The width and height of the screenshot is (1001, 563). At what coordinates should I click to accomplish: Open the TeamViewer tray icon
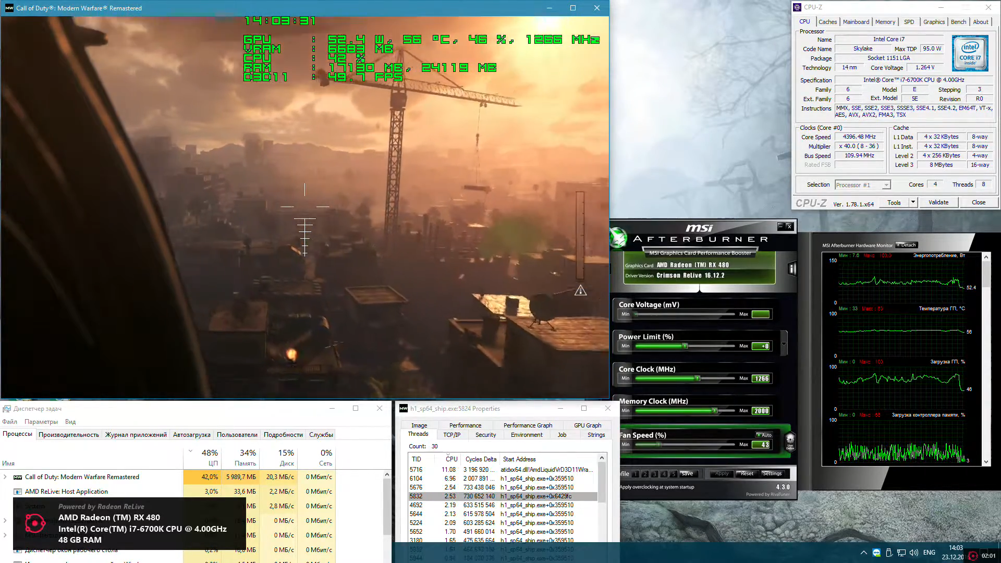876,553
